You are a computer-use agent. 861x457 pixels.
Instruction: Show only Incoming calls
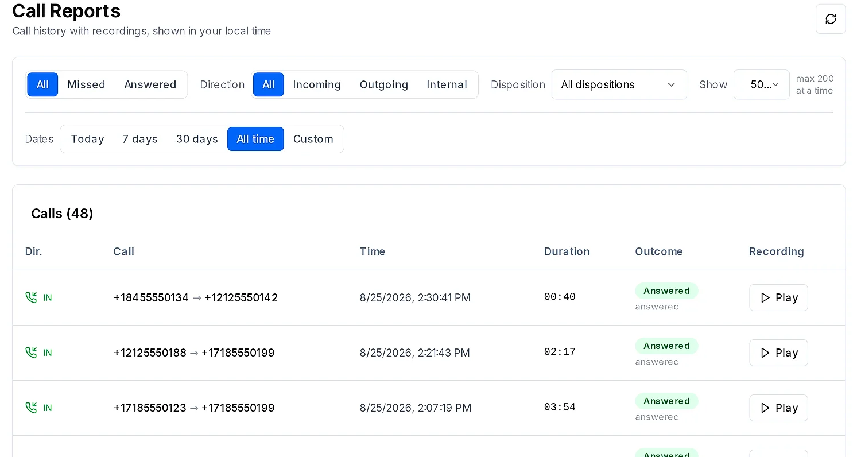tap(317, 84)
